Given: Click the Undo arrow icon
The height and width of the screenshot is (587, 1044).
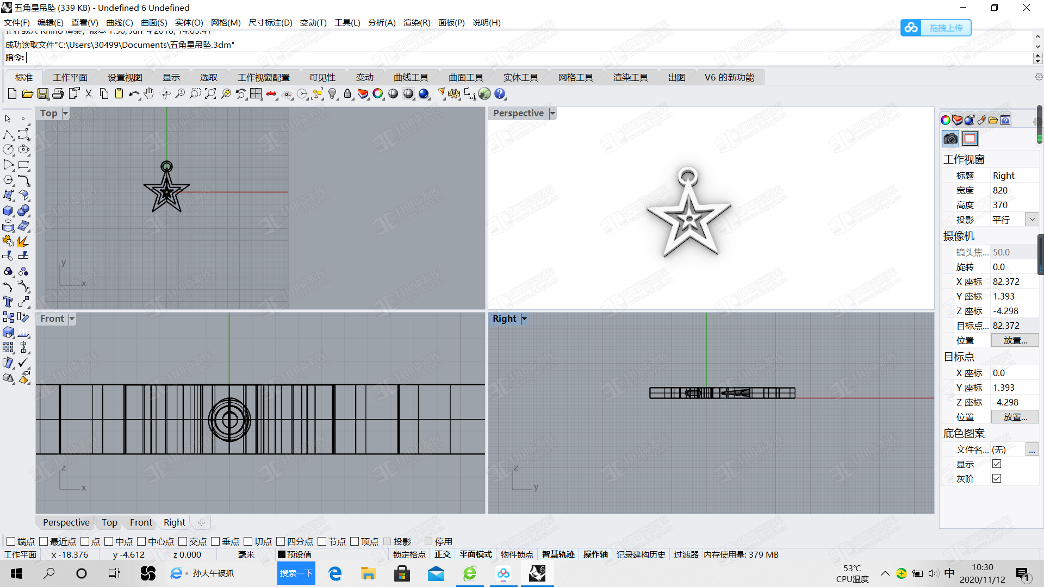Looking at the screenshot, I should pyautogui.click(x=133, y=94).
